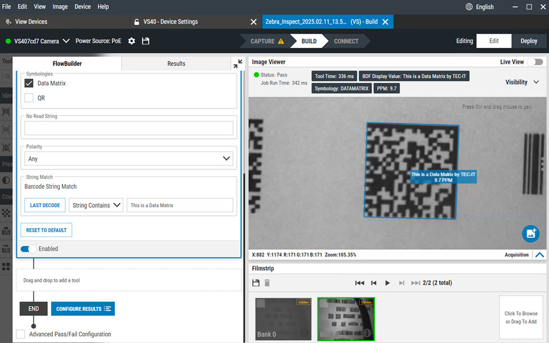Go to the CONNECT step

[x=346, y=41]
